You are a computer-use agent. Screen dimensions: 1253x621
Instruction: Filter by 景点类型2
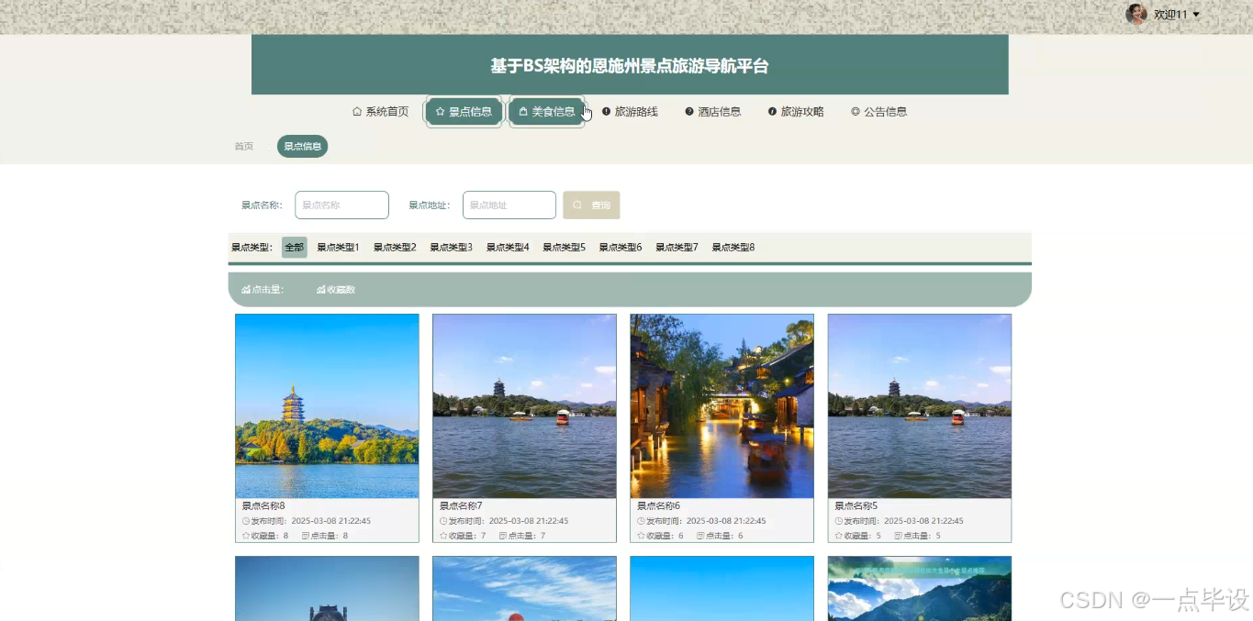395,248
